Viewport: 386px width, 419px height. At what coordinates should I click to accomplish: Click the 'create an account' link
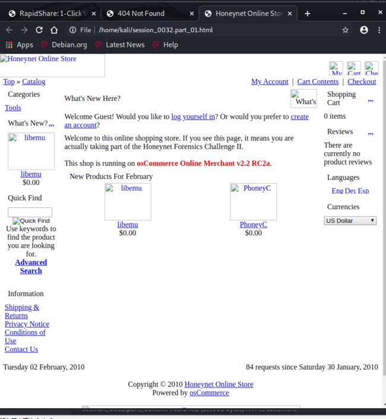tap(299, 116)
